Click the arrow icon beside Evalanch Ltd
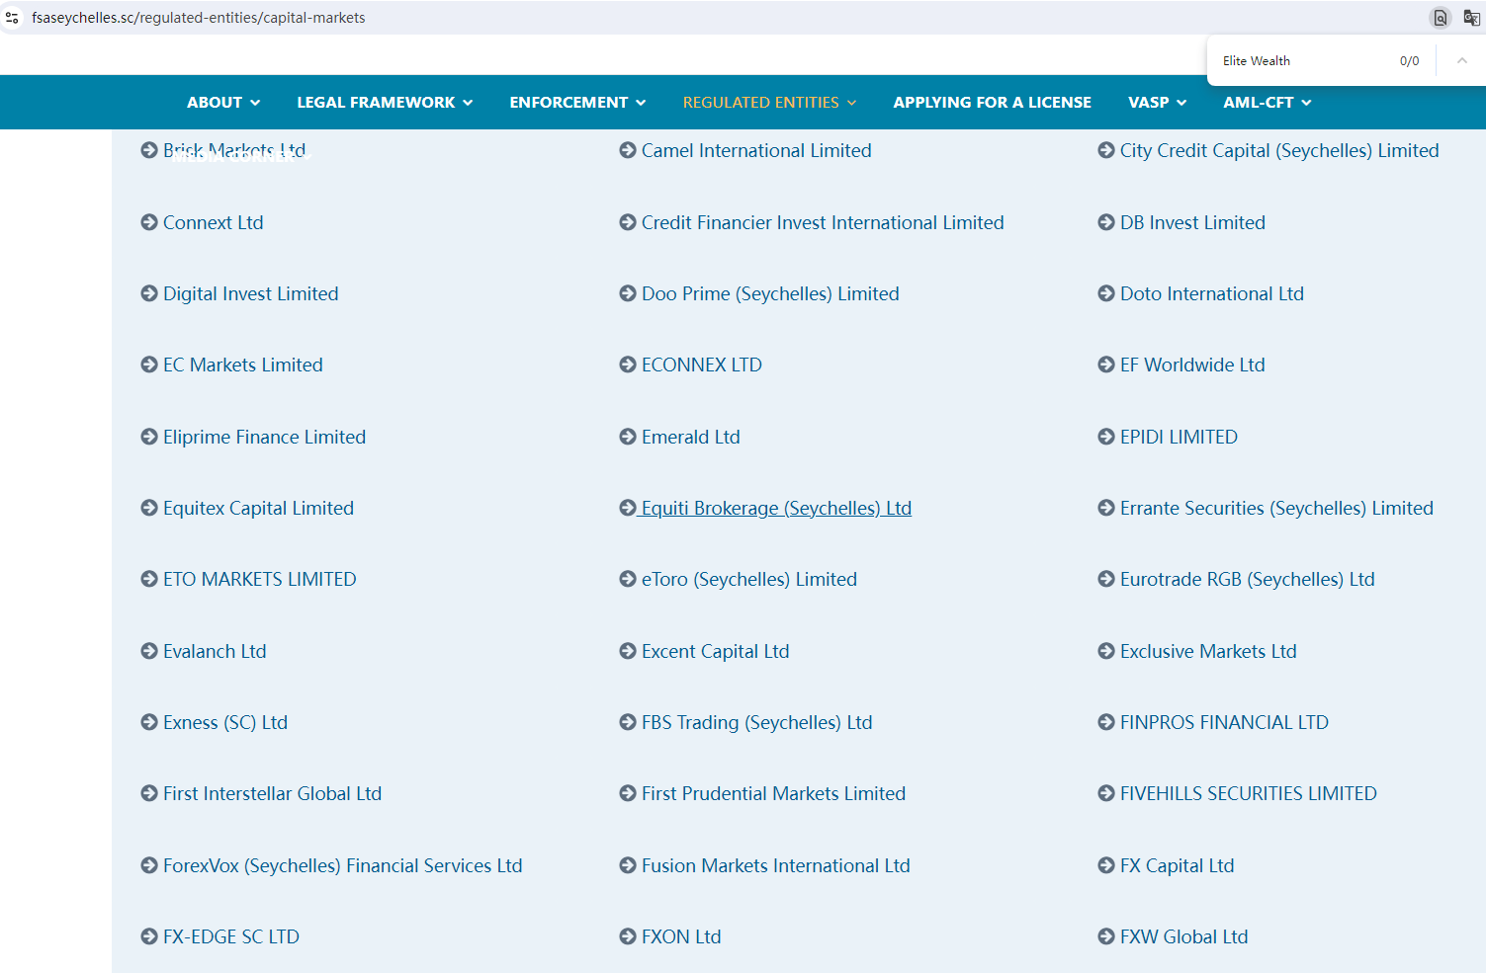Screen dimensions: 1486x973 coord(149,651)
